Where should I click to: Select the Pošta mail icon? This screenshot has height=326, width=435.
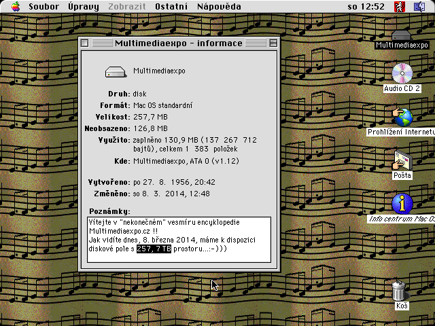(402, 160)
